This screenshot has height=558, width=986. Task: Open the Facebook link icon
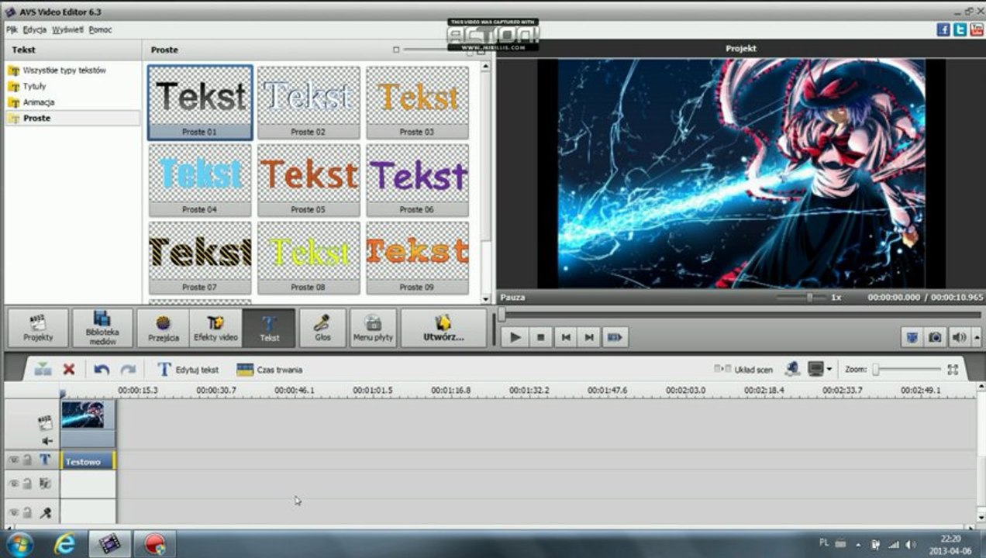click(943, 29)
